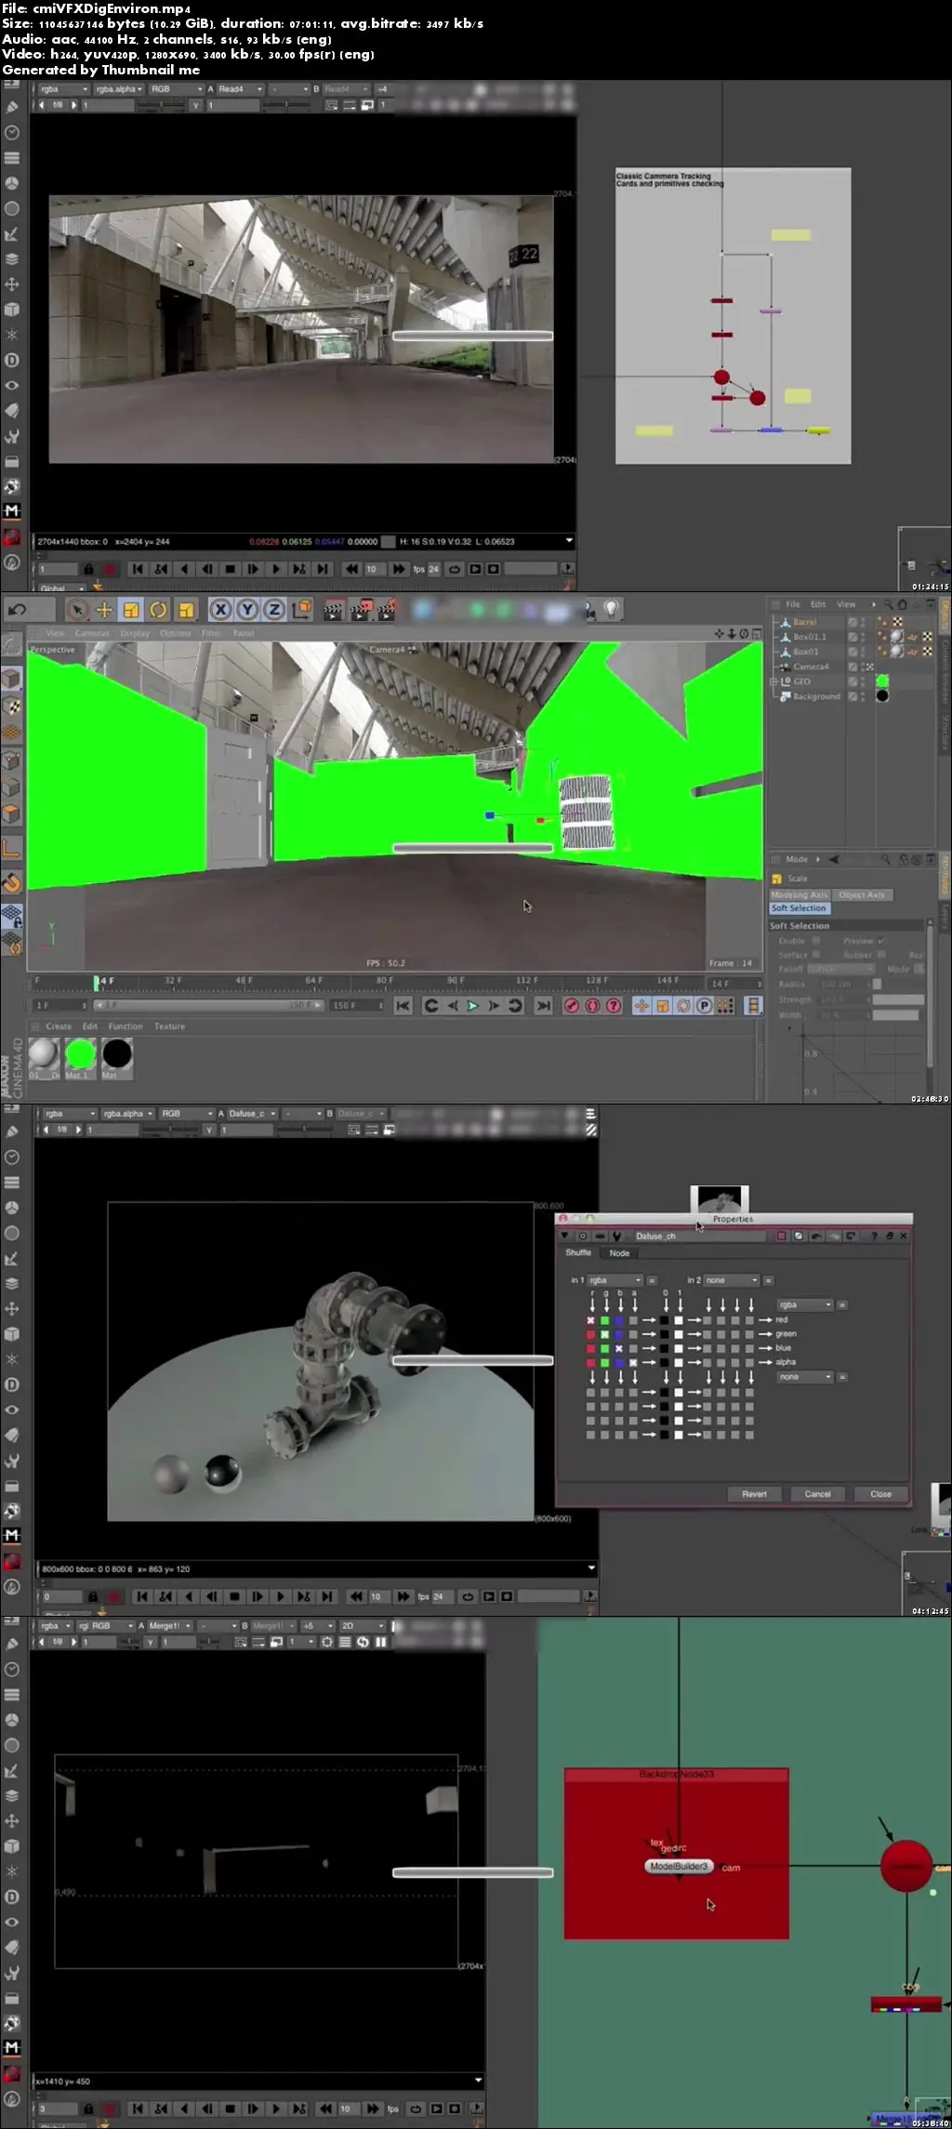
Task: Open the A input Read4 dropdown in stadium viewer
Action: tap(241, 89)
